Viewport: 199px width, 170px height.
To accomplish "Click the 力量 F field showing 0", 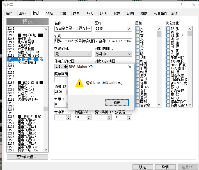I will pyautogui.click(x=61, y=105).
